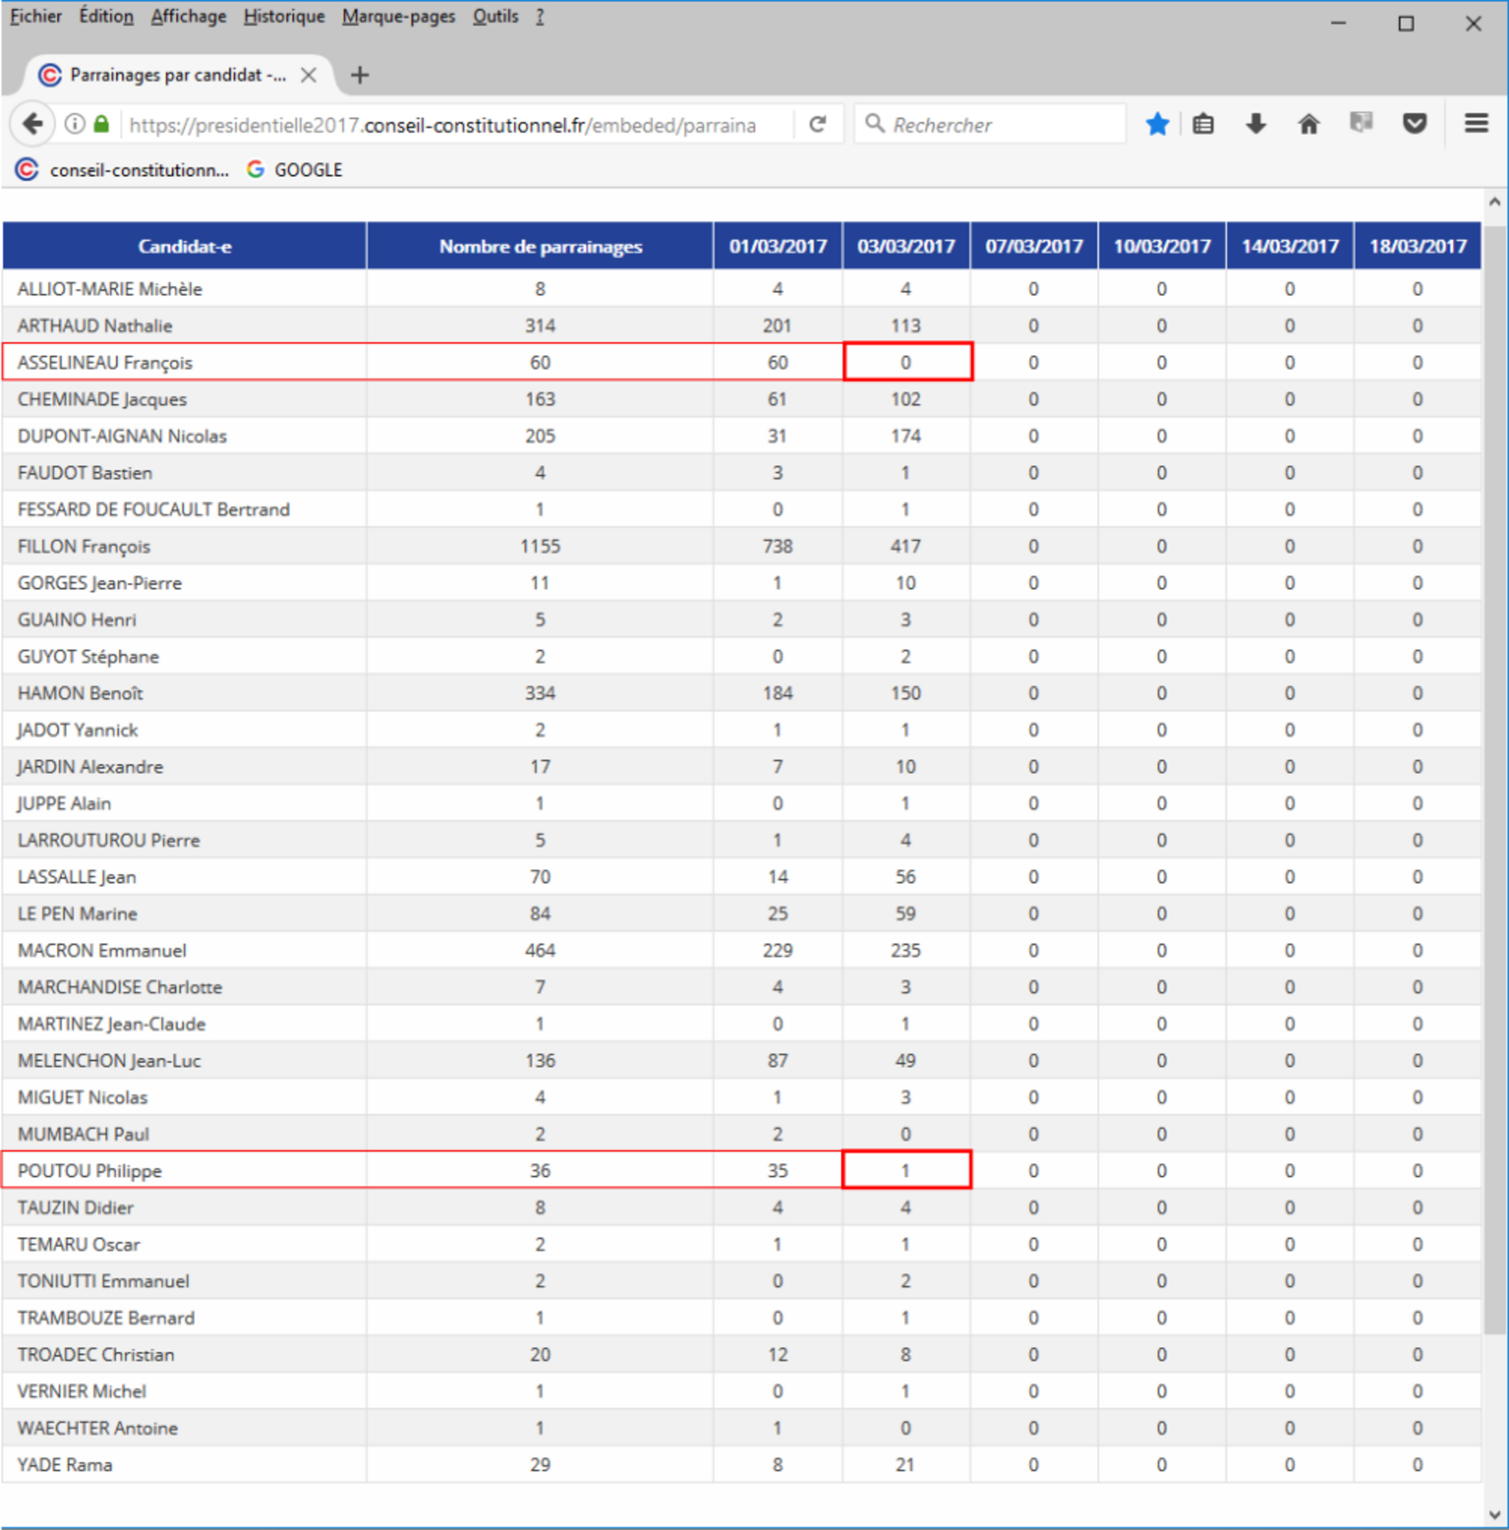The height and width of the screenshot is (1530, 1509).
Task: Open the Marque-pages menu
Action: (399, 16)
